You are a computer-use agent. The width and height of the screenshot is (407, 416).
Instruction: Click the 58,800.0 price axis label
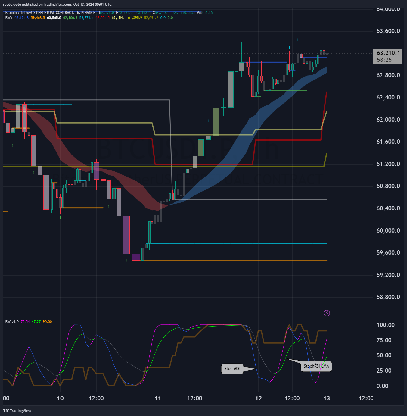388,297
